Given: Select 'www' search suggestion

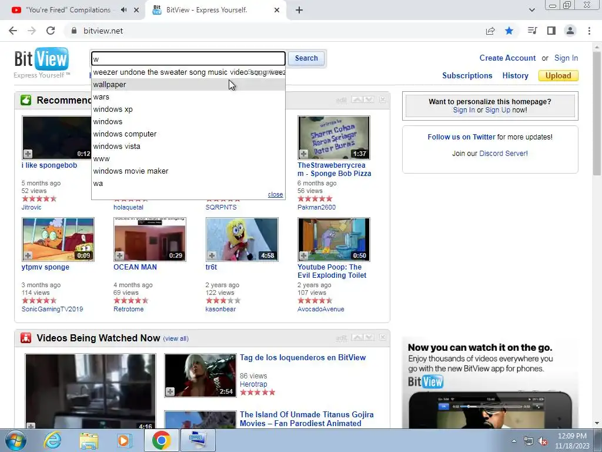Looking at the screenshot, I should 188,158.
